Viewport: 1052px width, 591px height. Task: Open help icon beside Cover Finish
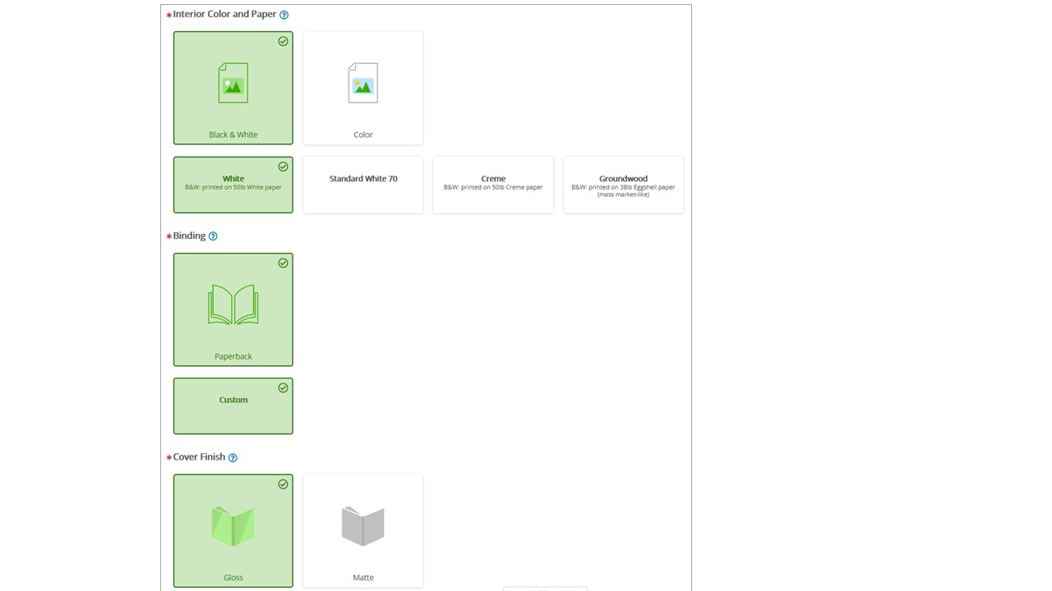pyautogui.click(x=233, y=458)
